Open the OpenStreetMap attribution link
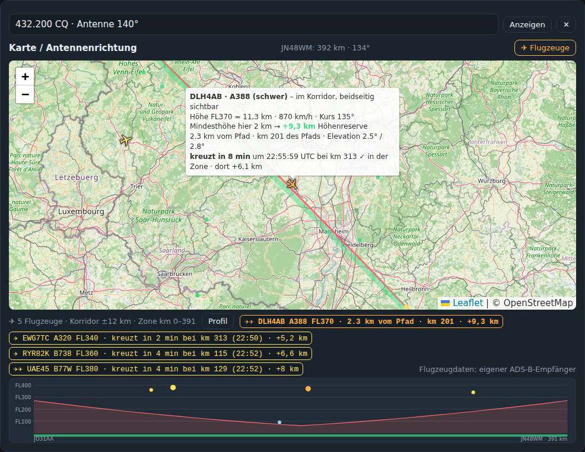Viewport: 585px width, 452px height. click(x=538, y=303)
